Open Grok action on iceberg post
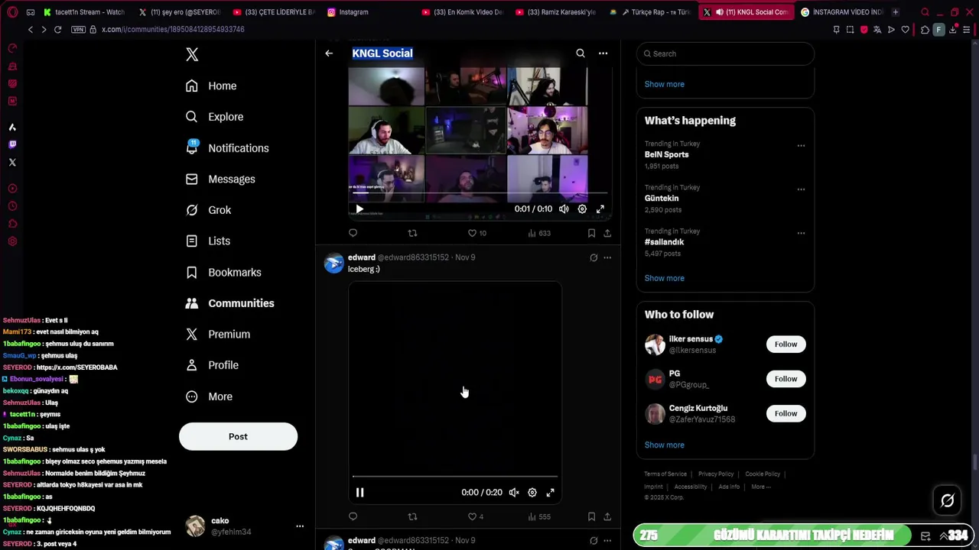This screenshot has width=979, height=550. pos(594,257)
